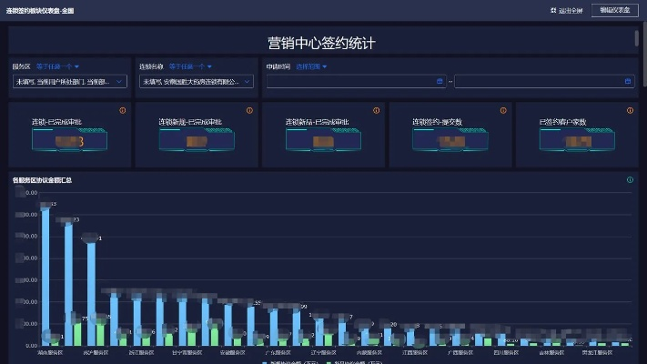Open info icon on 连锁-已完成审批 card
The width and height of the screenshot is (647, 364).
(x=122, y=110)
